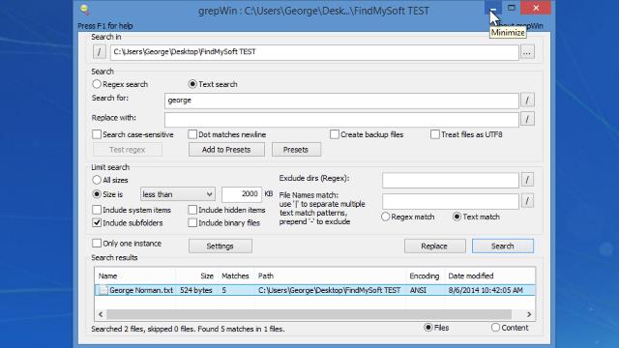Viewport: 619px width, 348px height.
Task: Open folder browse button with three dots
Action: point(527,51)
